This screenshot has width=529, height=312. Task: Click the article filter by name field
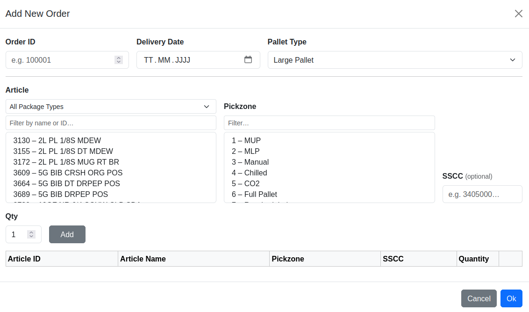[111, 123]
